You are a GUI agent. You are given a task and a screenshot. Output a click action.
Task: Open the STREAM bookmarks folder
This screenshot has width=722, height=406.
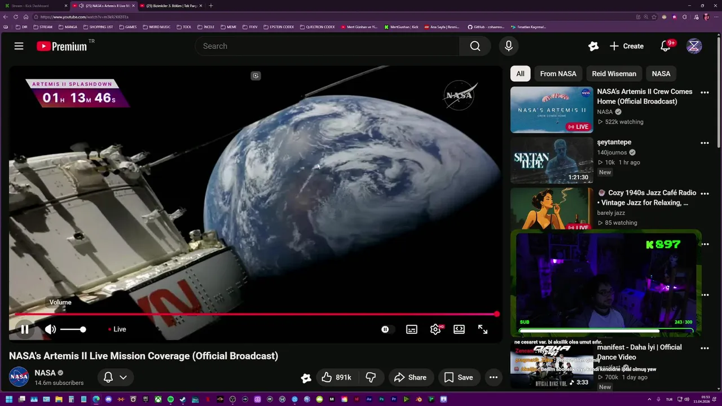[x=43, y=27]
